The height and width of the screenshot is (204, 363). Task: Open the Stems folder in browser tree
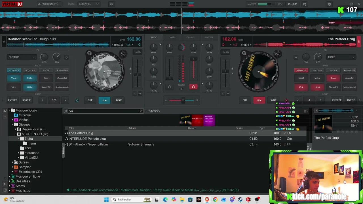[20, 186]
